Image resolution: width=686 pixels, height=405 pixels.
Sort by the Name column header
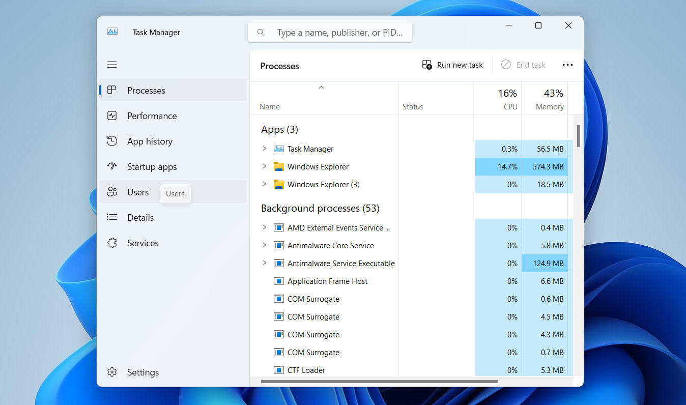coord(324,98)
